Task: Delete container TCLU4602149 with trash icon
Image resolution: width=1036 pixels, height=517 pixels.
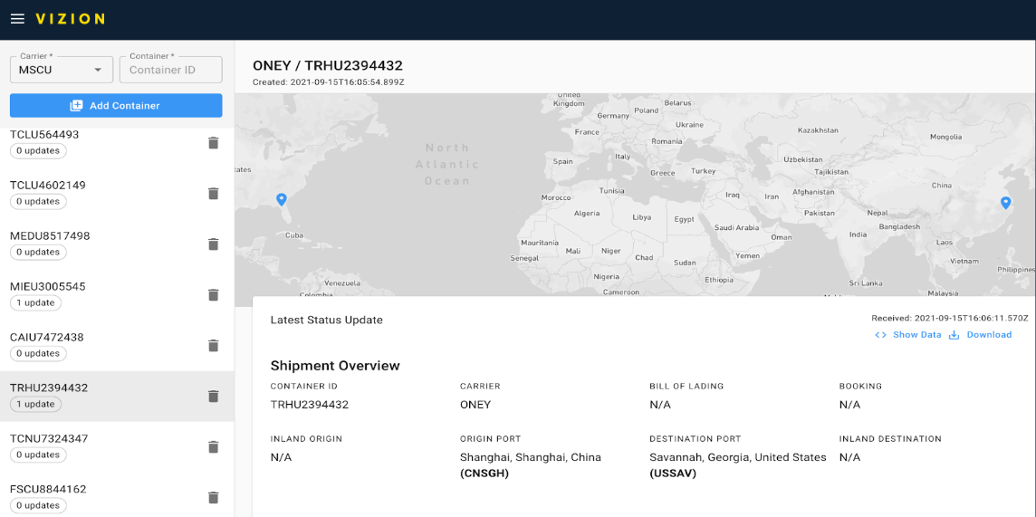Action: point(214,194)
